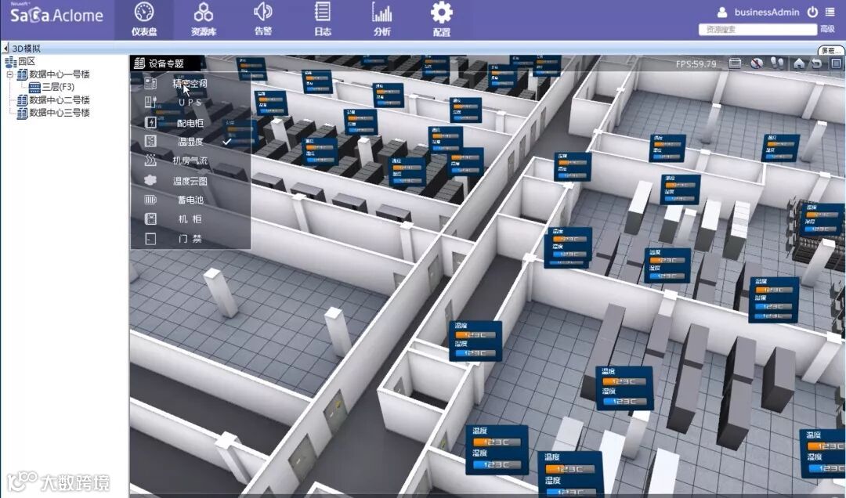This screenshot has width=846, height=498.
Task: Choose 机柜 cabinet menu item
Action: point(190,218)
